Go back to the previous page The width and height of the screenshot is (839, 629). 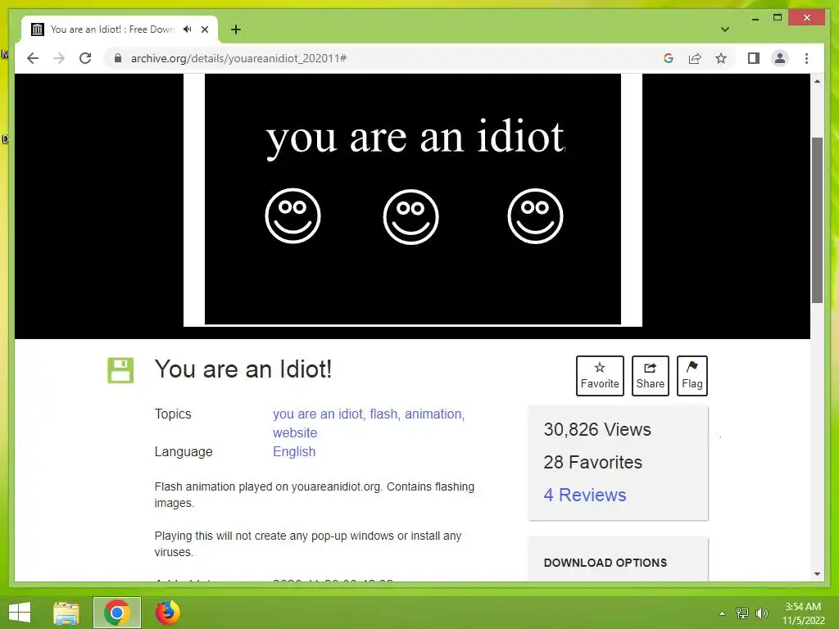point(33,58)
